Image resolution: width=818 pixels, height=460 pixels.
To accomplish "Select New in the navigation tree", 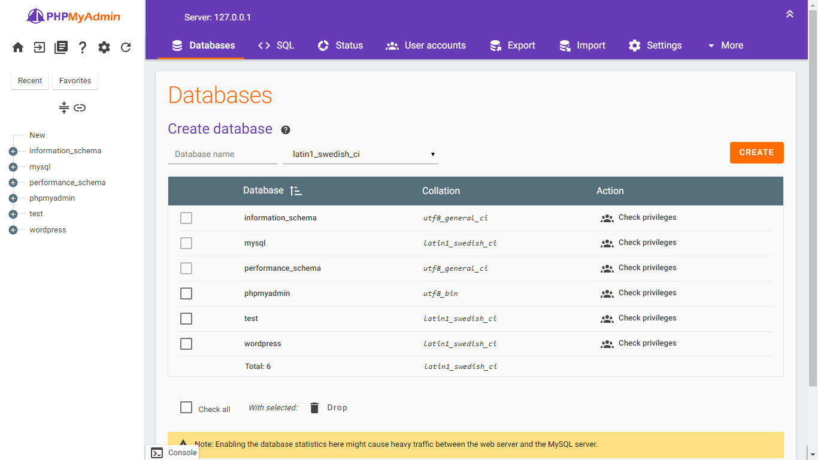I will [37, 135].
